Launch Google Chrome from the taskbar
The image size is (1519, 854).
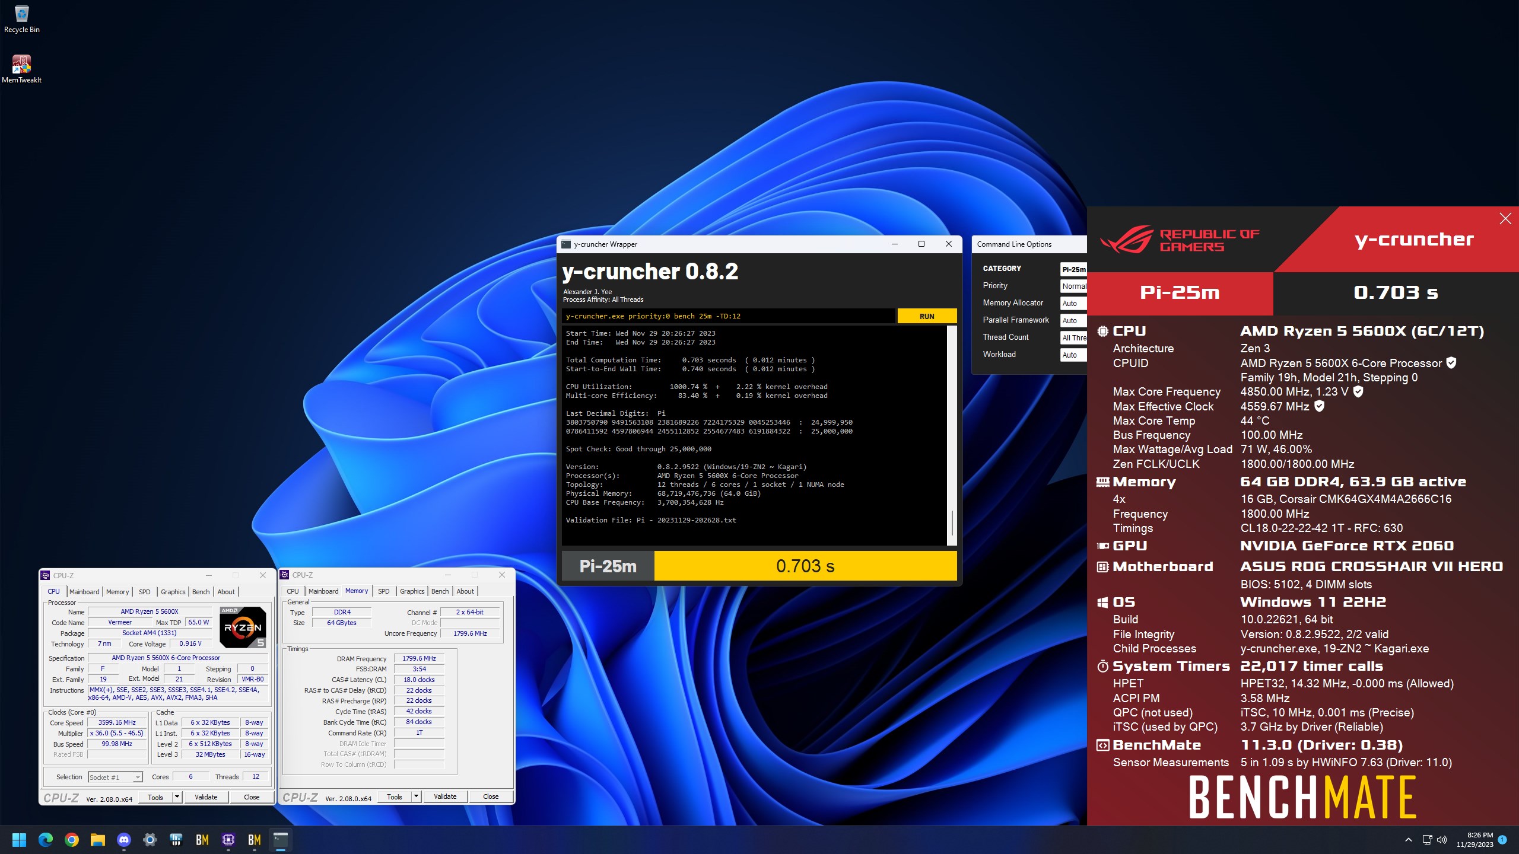(x=71, y=840)
